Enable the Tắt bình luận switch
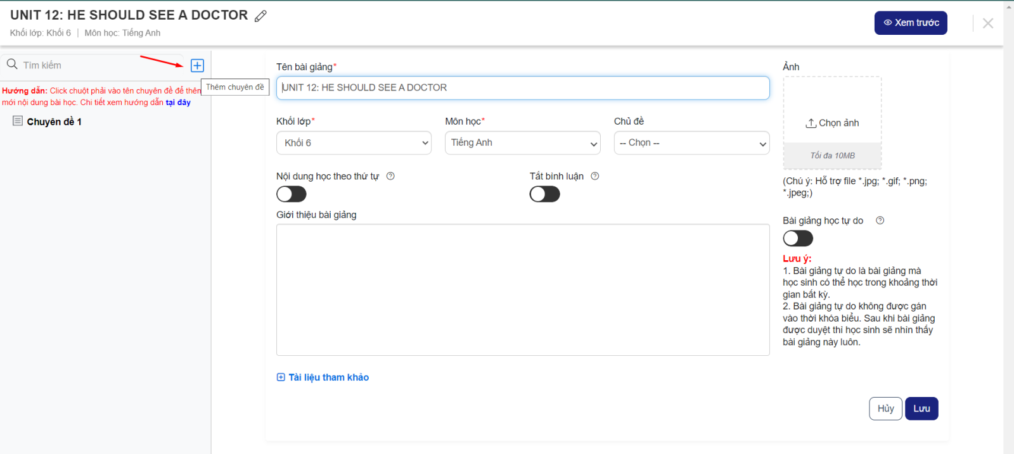This screenshot has height=454, width=1014. tap(545, 194)
